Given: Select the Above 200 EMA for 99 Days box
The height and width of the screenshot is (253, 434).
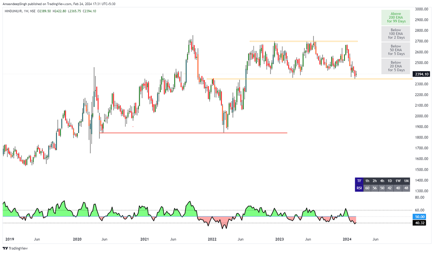Looking at the screenshot, I should [396, 17].
